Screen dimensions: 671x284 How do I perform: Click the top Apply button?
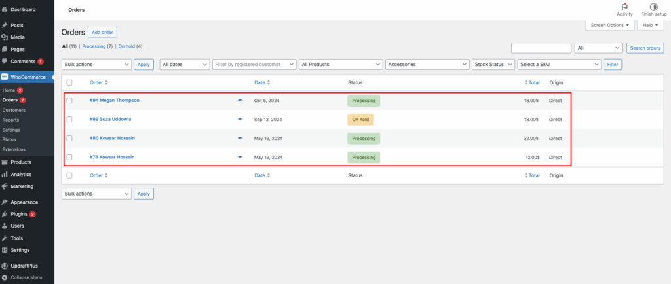(144, 65)
